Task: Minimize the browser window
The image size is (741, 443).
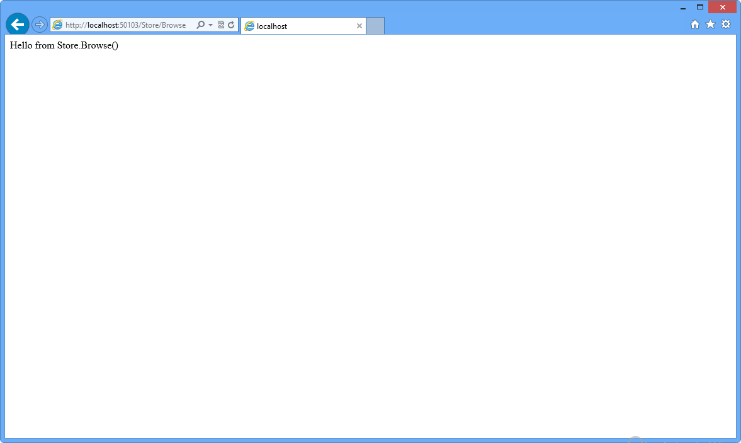Action: pyautogui.click(x=682, y=7)
